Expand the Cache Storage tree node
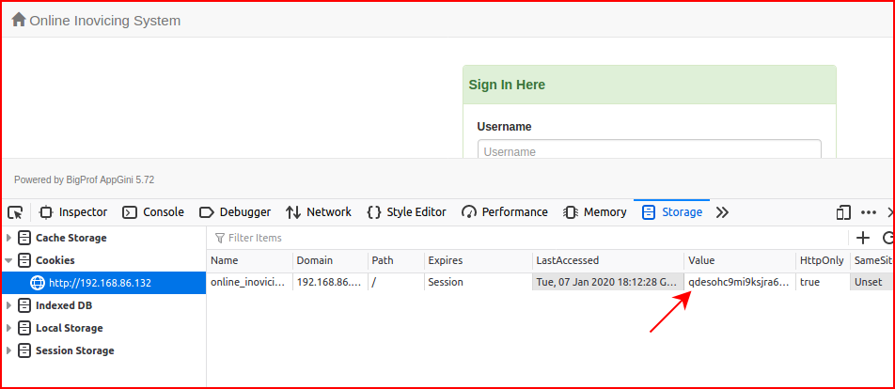 pos(8,238)
